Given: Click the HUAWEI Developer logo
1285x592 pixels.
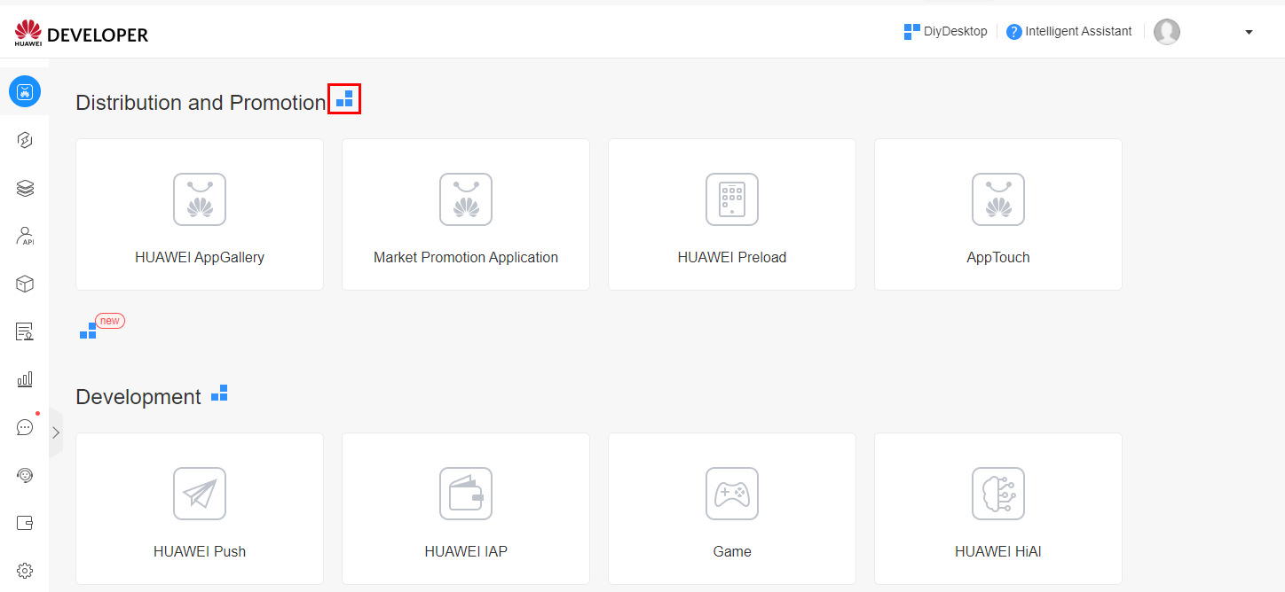Looking at the screenshot, I should tap(82, 34).
